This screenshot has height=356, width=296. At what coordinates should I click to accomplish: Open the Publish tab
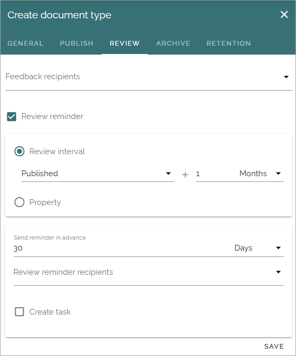coord(76,44)
